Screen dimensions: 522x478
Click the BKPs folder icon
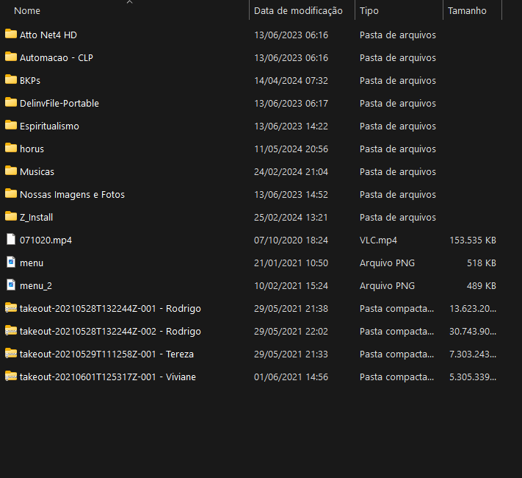(x=11, y=79)
